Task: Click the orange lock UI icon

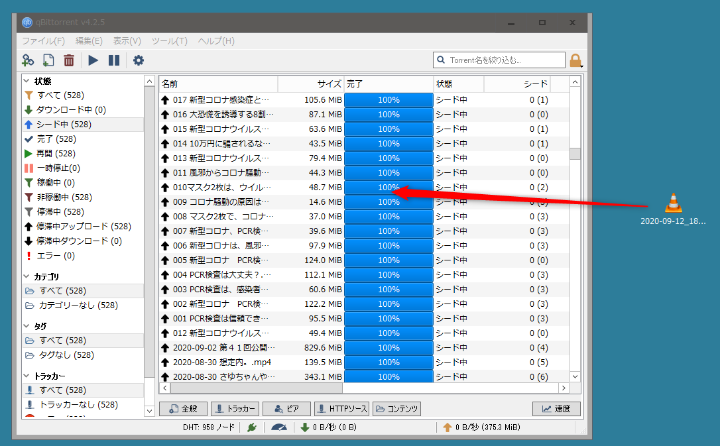Action: click(x=575, y=60)
